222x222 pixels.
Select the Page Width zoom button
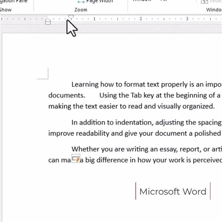click(95, 1)
